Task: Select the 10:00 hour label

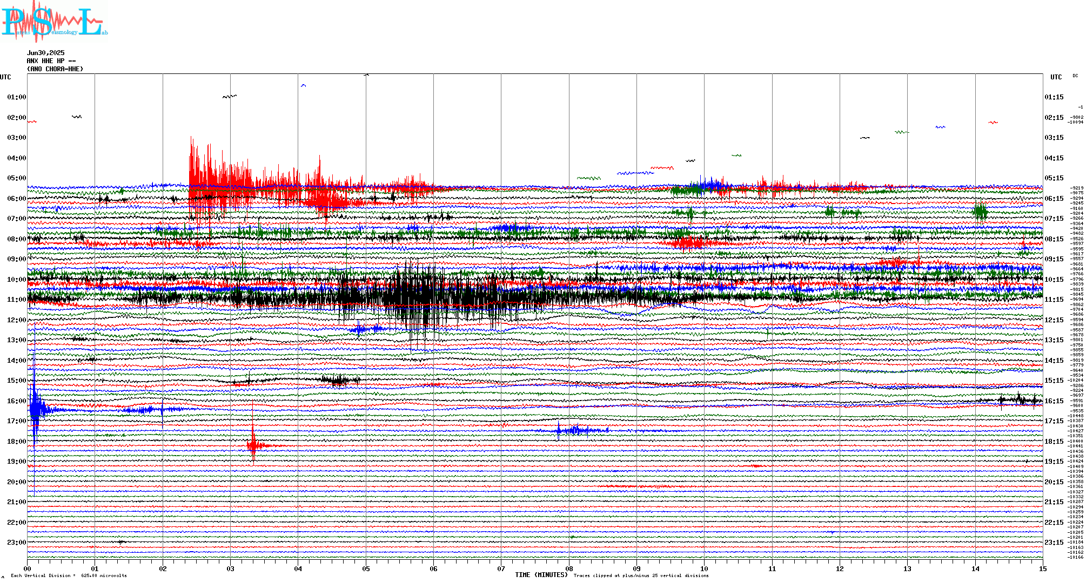Action: [x=16, y=280]
